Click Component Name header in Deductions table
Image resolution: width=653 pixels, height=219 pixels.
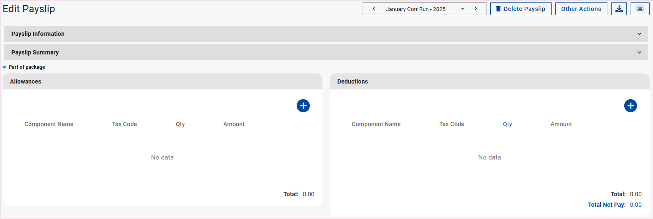[376, 124]
